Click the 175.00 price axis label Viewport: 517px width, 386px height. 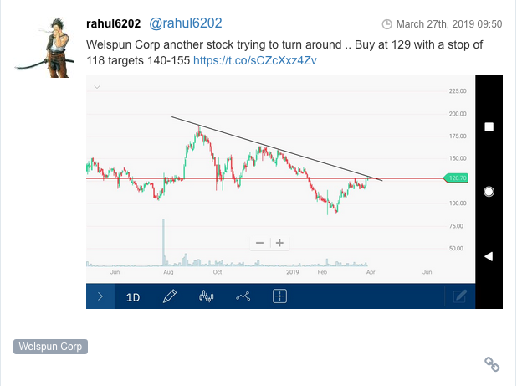[x=458, y=136]
